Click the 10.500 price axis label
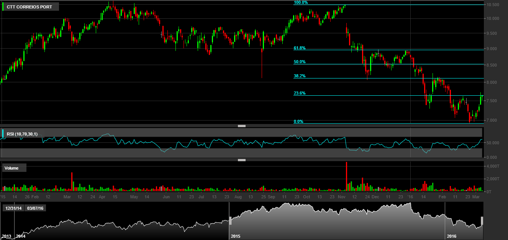508x240 pixels. click(x=492, y=5)
